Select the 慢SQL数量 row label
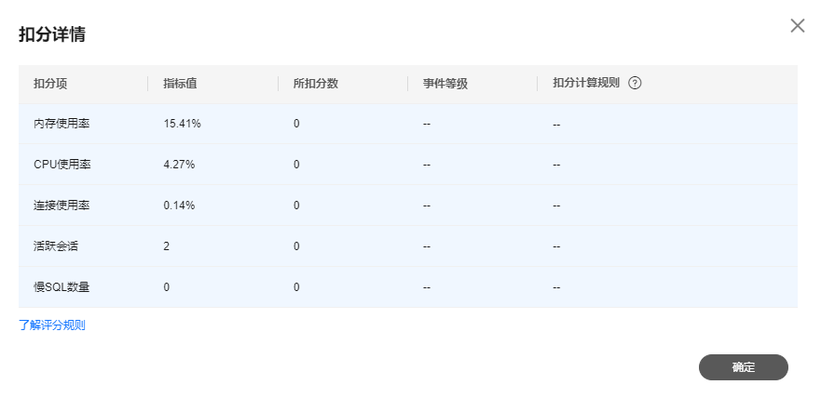Viewport: 821px width, 398px height. coord(62,287)
